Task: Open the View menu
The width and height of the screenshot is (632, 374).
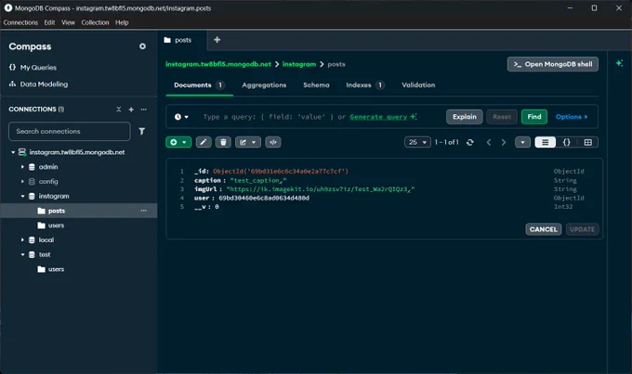Action: pyautogui.click(x=68, y=22)
